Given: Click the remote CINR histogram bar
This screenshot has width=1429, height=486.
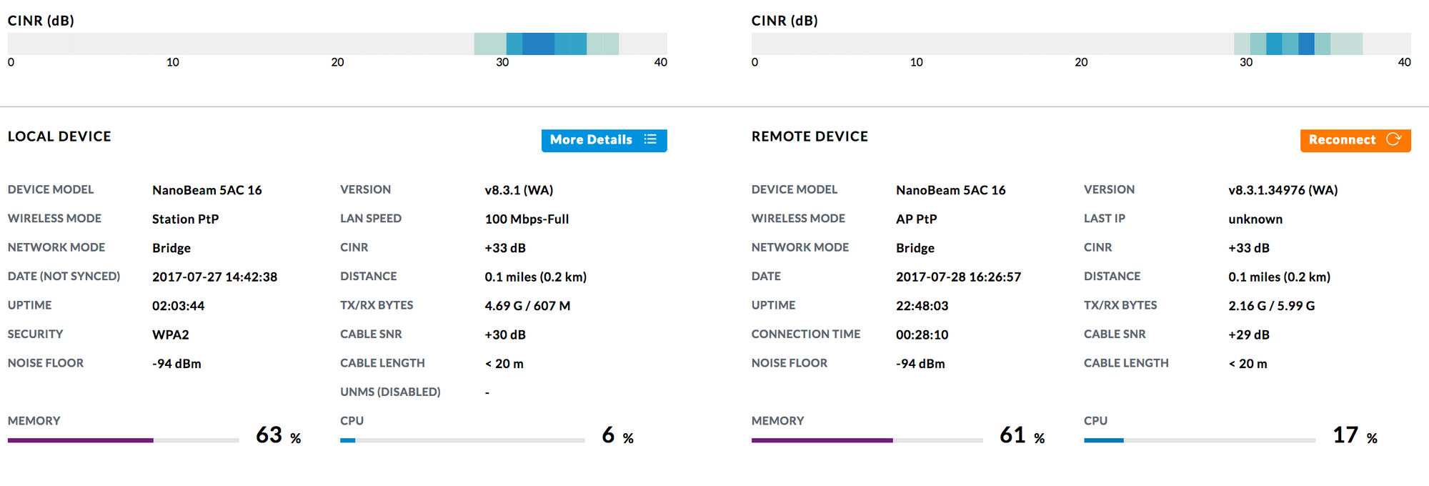Looking at the screenshot, I should pos(1080,44).
